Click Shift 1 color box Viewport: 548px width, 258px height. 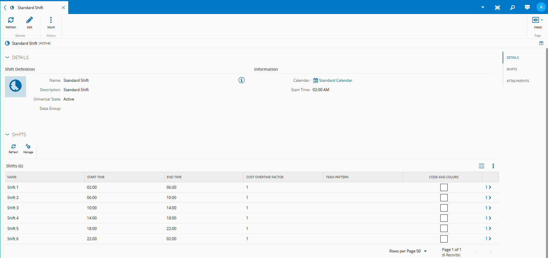[x=444, y=188]
